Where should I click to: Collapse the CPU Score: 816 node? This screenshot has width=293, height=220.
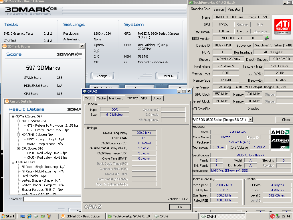coord(19,149)
